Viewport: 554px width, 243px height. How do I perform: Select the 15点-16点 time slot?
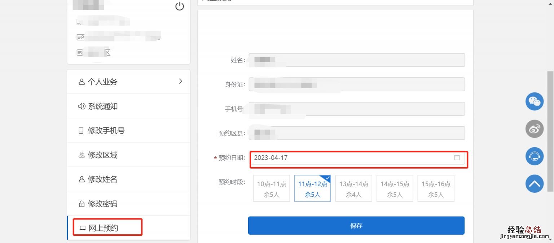click(x=436, y=188)
